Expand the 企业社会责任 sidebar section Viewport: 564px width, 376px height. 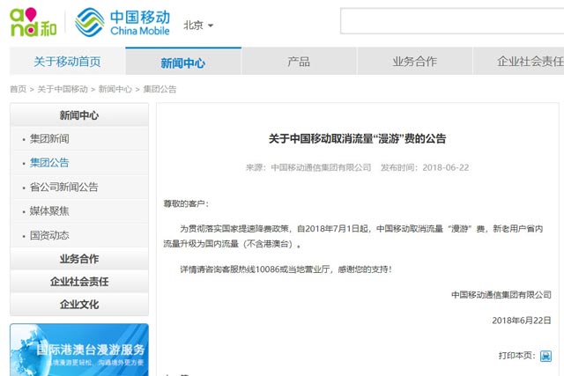tap(79, 282)
